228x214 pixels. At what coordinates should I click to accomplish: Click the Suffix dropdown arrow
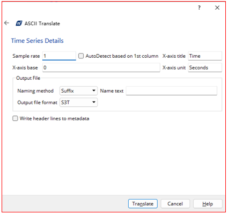coord(94,90)
